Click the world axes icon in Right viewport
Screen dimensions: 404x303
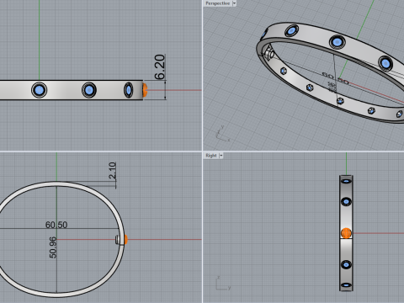coord(223,283)
